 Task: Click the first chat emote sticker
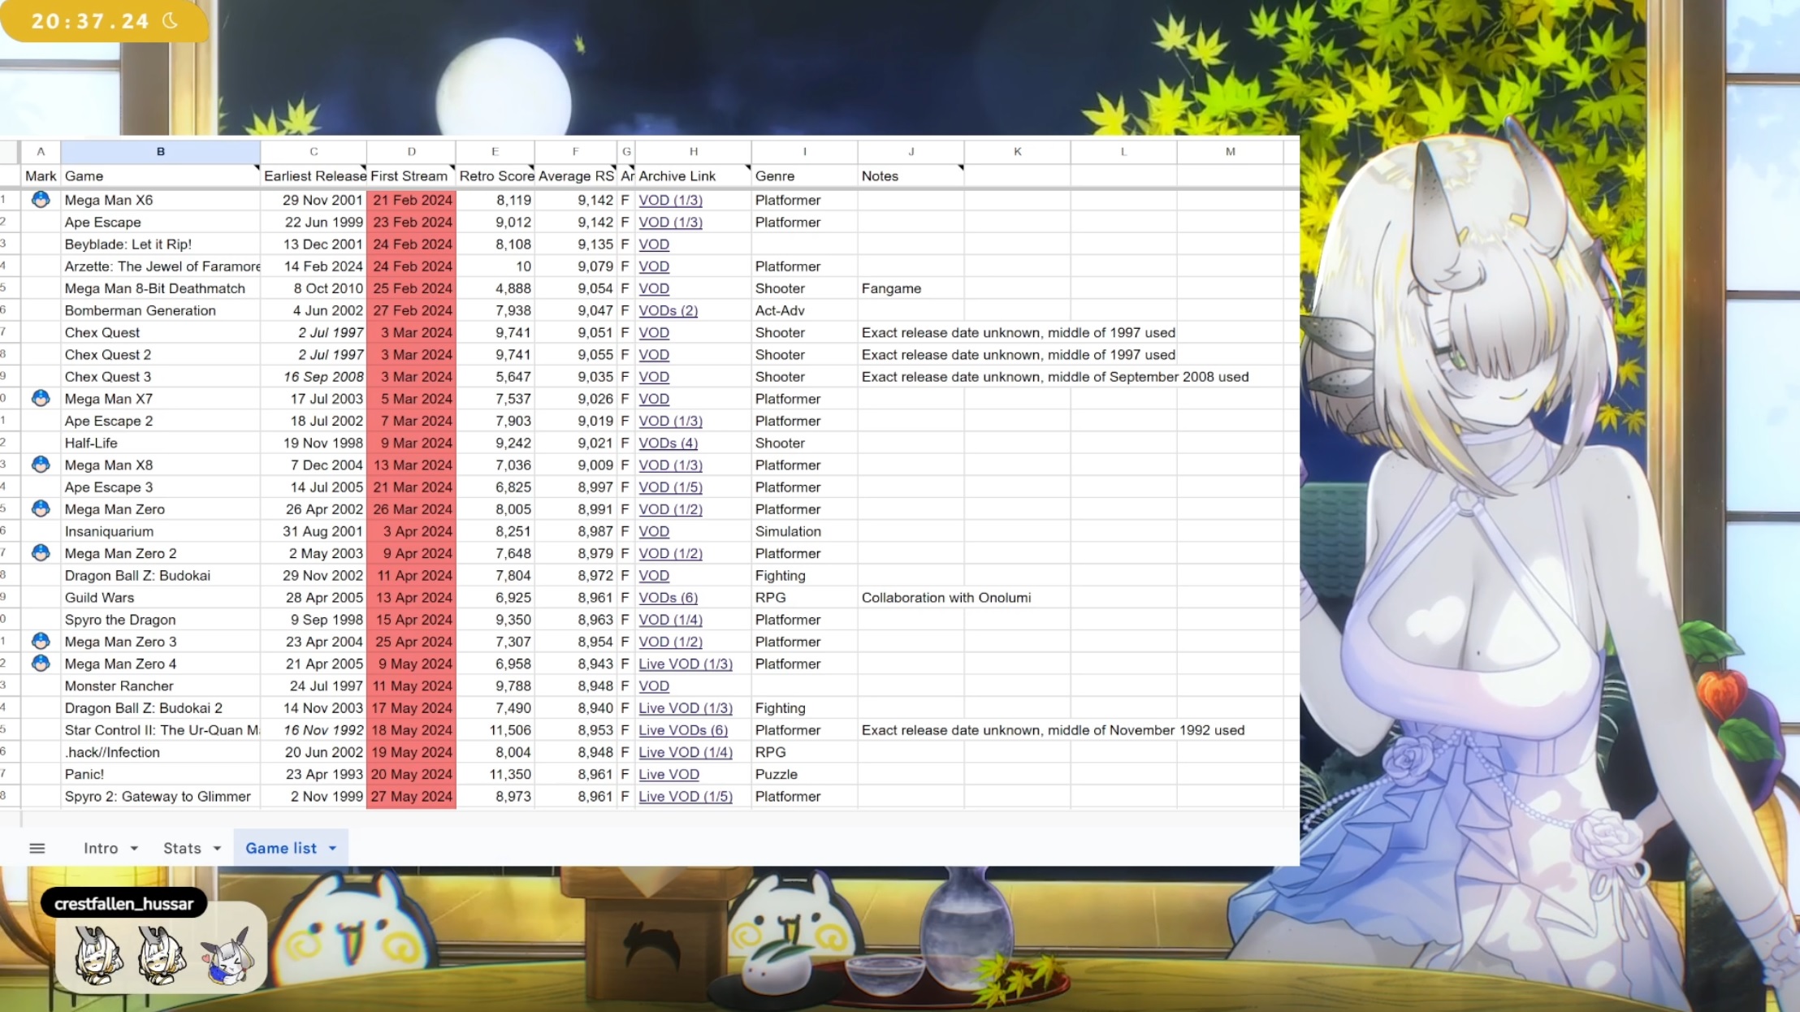point(97,955)
